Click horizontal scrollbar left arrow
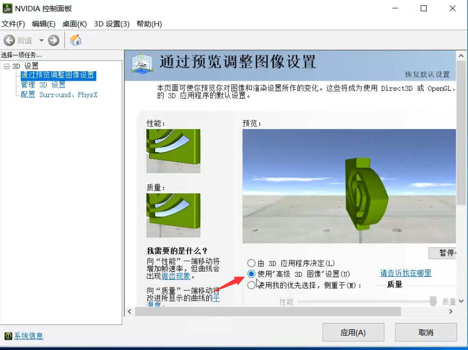Viewport: 468px width, 350px height. (130, 312)
